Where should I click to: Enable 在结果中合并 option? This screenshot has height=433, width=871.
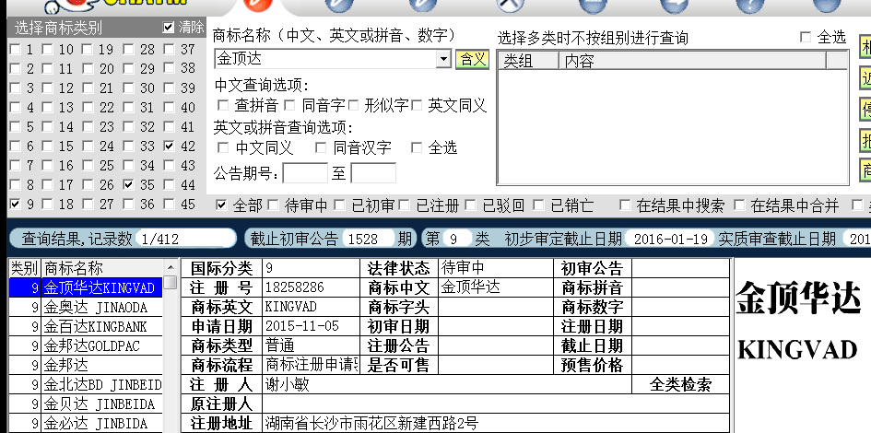pos(739,205)
